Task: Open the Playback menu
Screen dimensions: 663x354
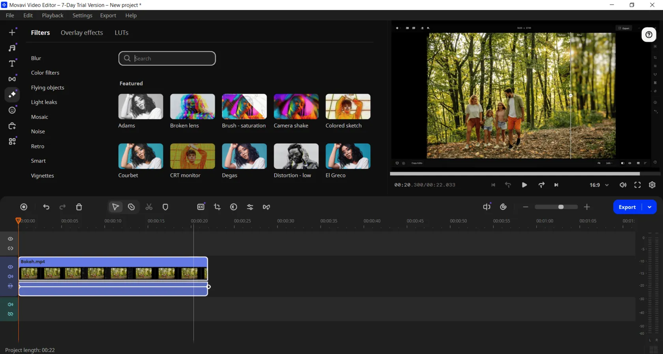Action: [x=52, y=15]
